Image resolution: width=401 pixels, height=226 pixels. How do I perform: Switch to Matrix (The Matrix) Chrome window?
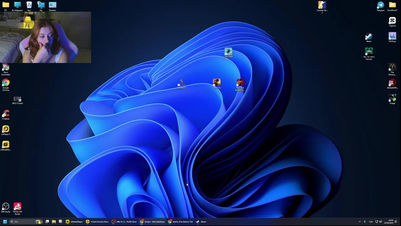coord(180,222)
